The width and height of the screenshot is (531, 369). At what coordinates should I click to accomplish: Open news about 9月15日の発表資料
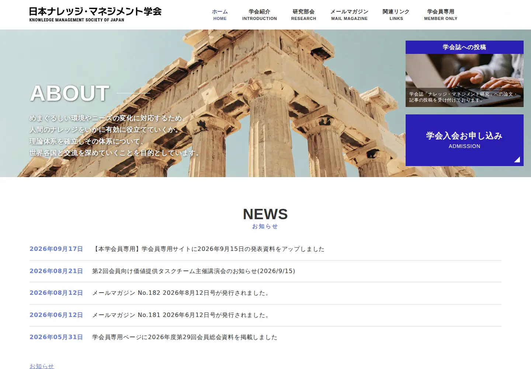pyautogui.click(x=208, y=249)
